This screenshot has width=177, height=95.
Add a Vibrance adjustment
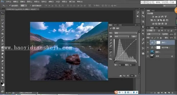[x=166, y=17]
